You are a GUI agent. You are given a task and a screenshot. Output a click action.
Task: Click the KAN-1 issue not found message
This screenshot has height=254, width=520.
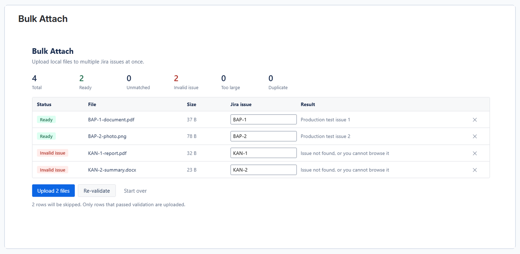tap(345, 153)
